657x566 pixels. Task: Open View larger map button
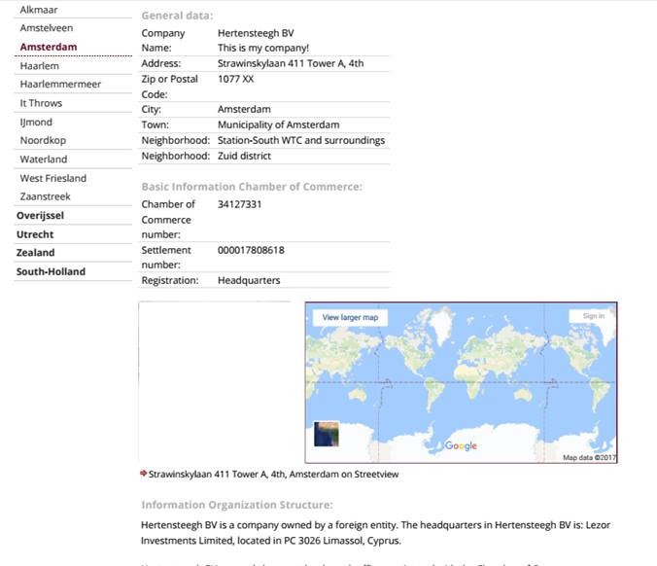[x=350, y=317]
